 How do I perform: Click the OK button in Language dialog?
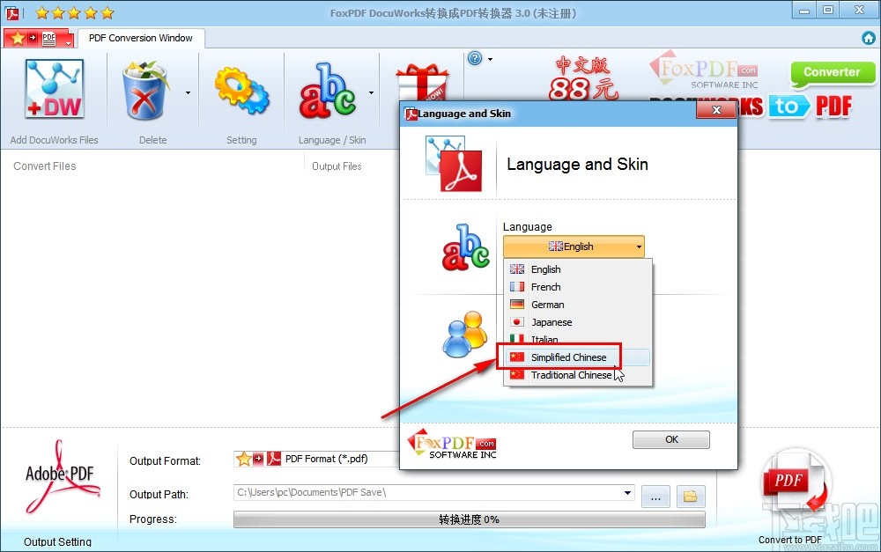pyautogui.click(x=670, y=439)
